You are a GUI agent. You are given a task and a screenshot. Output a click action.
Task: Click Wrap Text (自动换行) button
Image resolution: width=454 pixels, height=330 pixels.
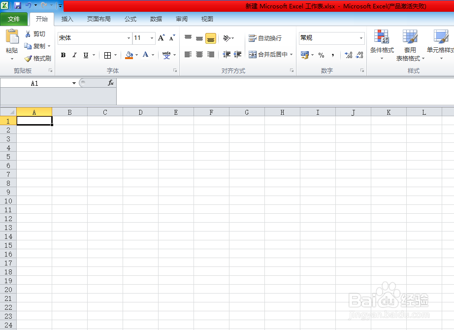265,38
